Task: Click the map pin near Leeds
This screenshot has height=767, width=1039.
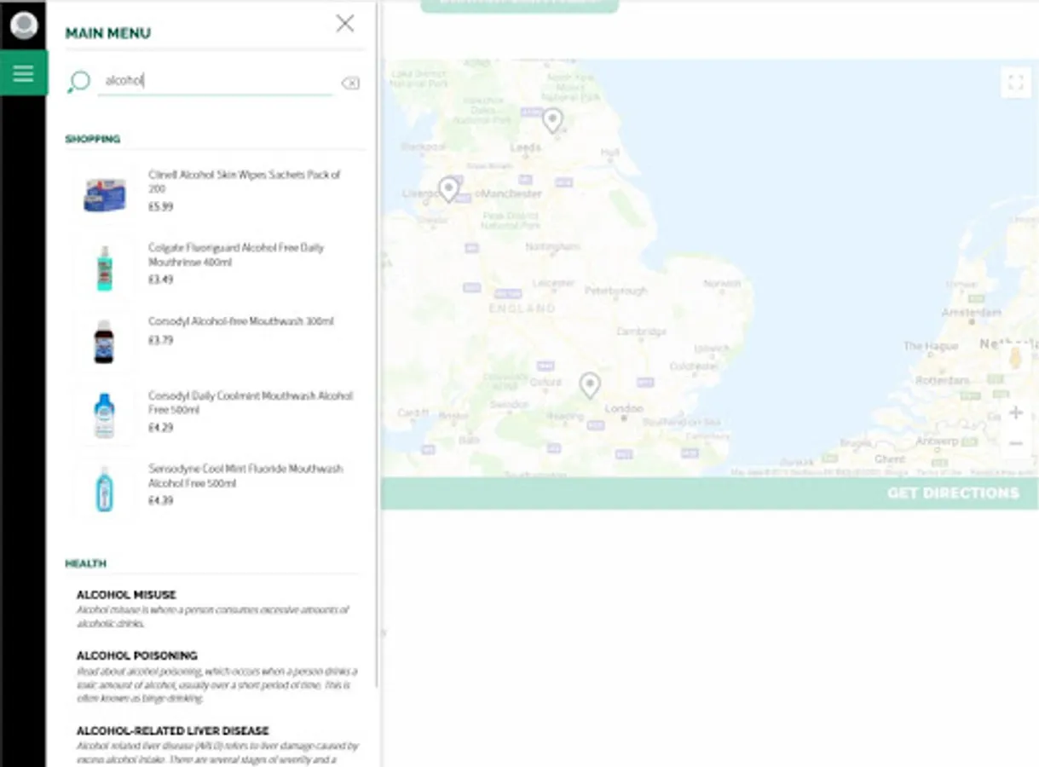Action: click(552, 119)
